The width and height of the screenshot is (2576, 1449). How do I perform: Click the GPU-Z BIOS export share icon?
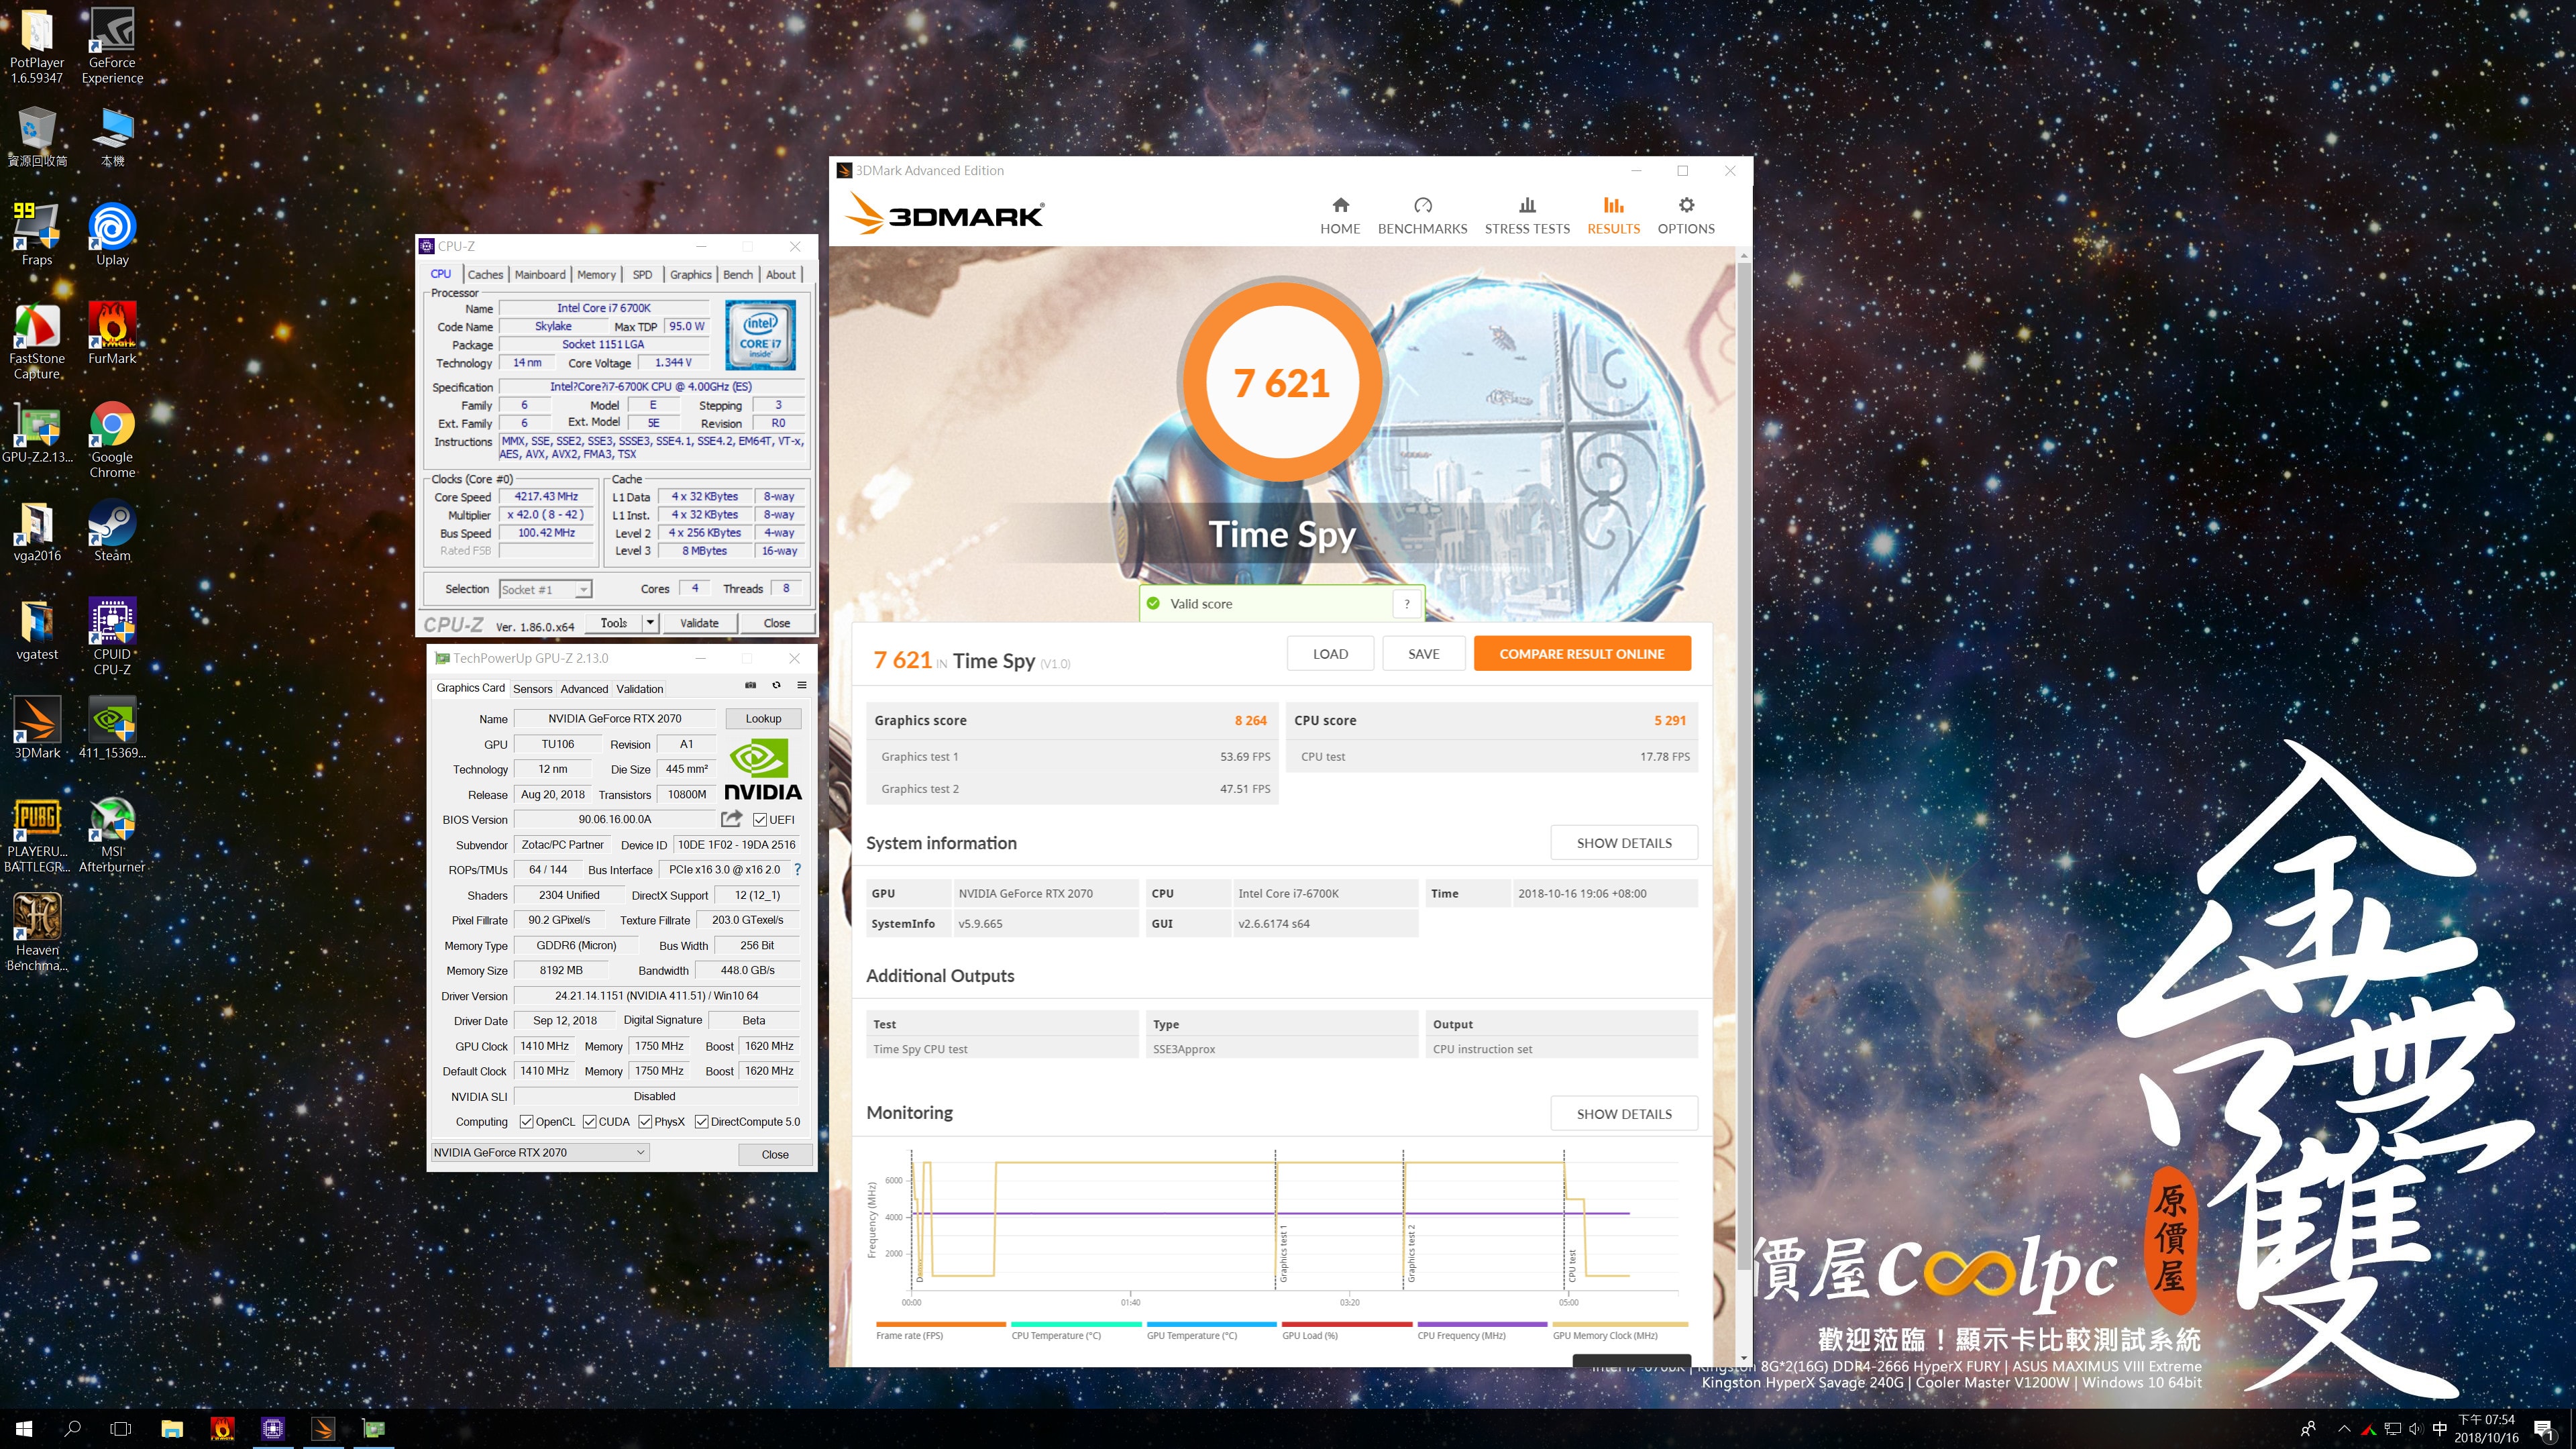[732, 819]
